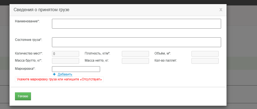Click the Наименование* field label
This screenshot has width=257, height=109.
(x=27, y=21)
